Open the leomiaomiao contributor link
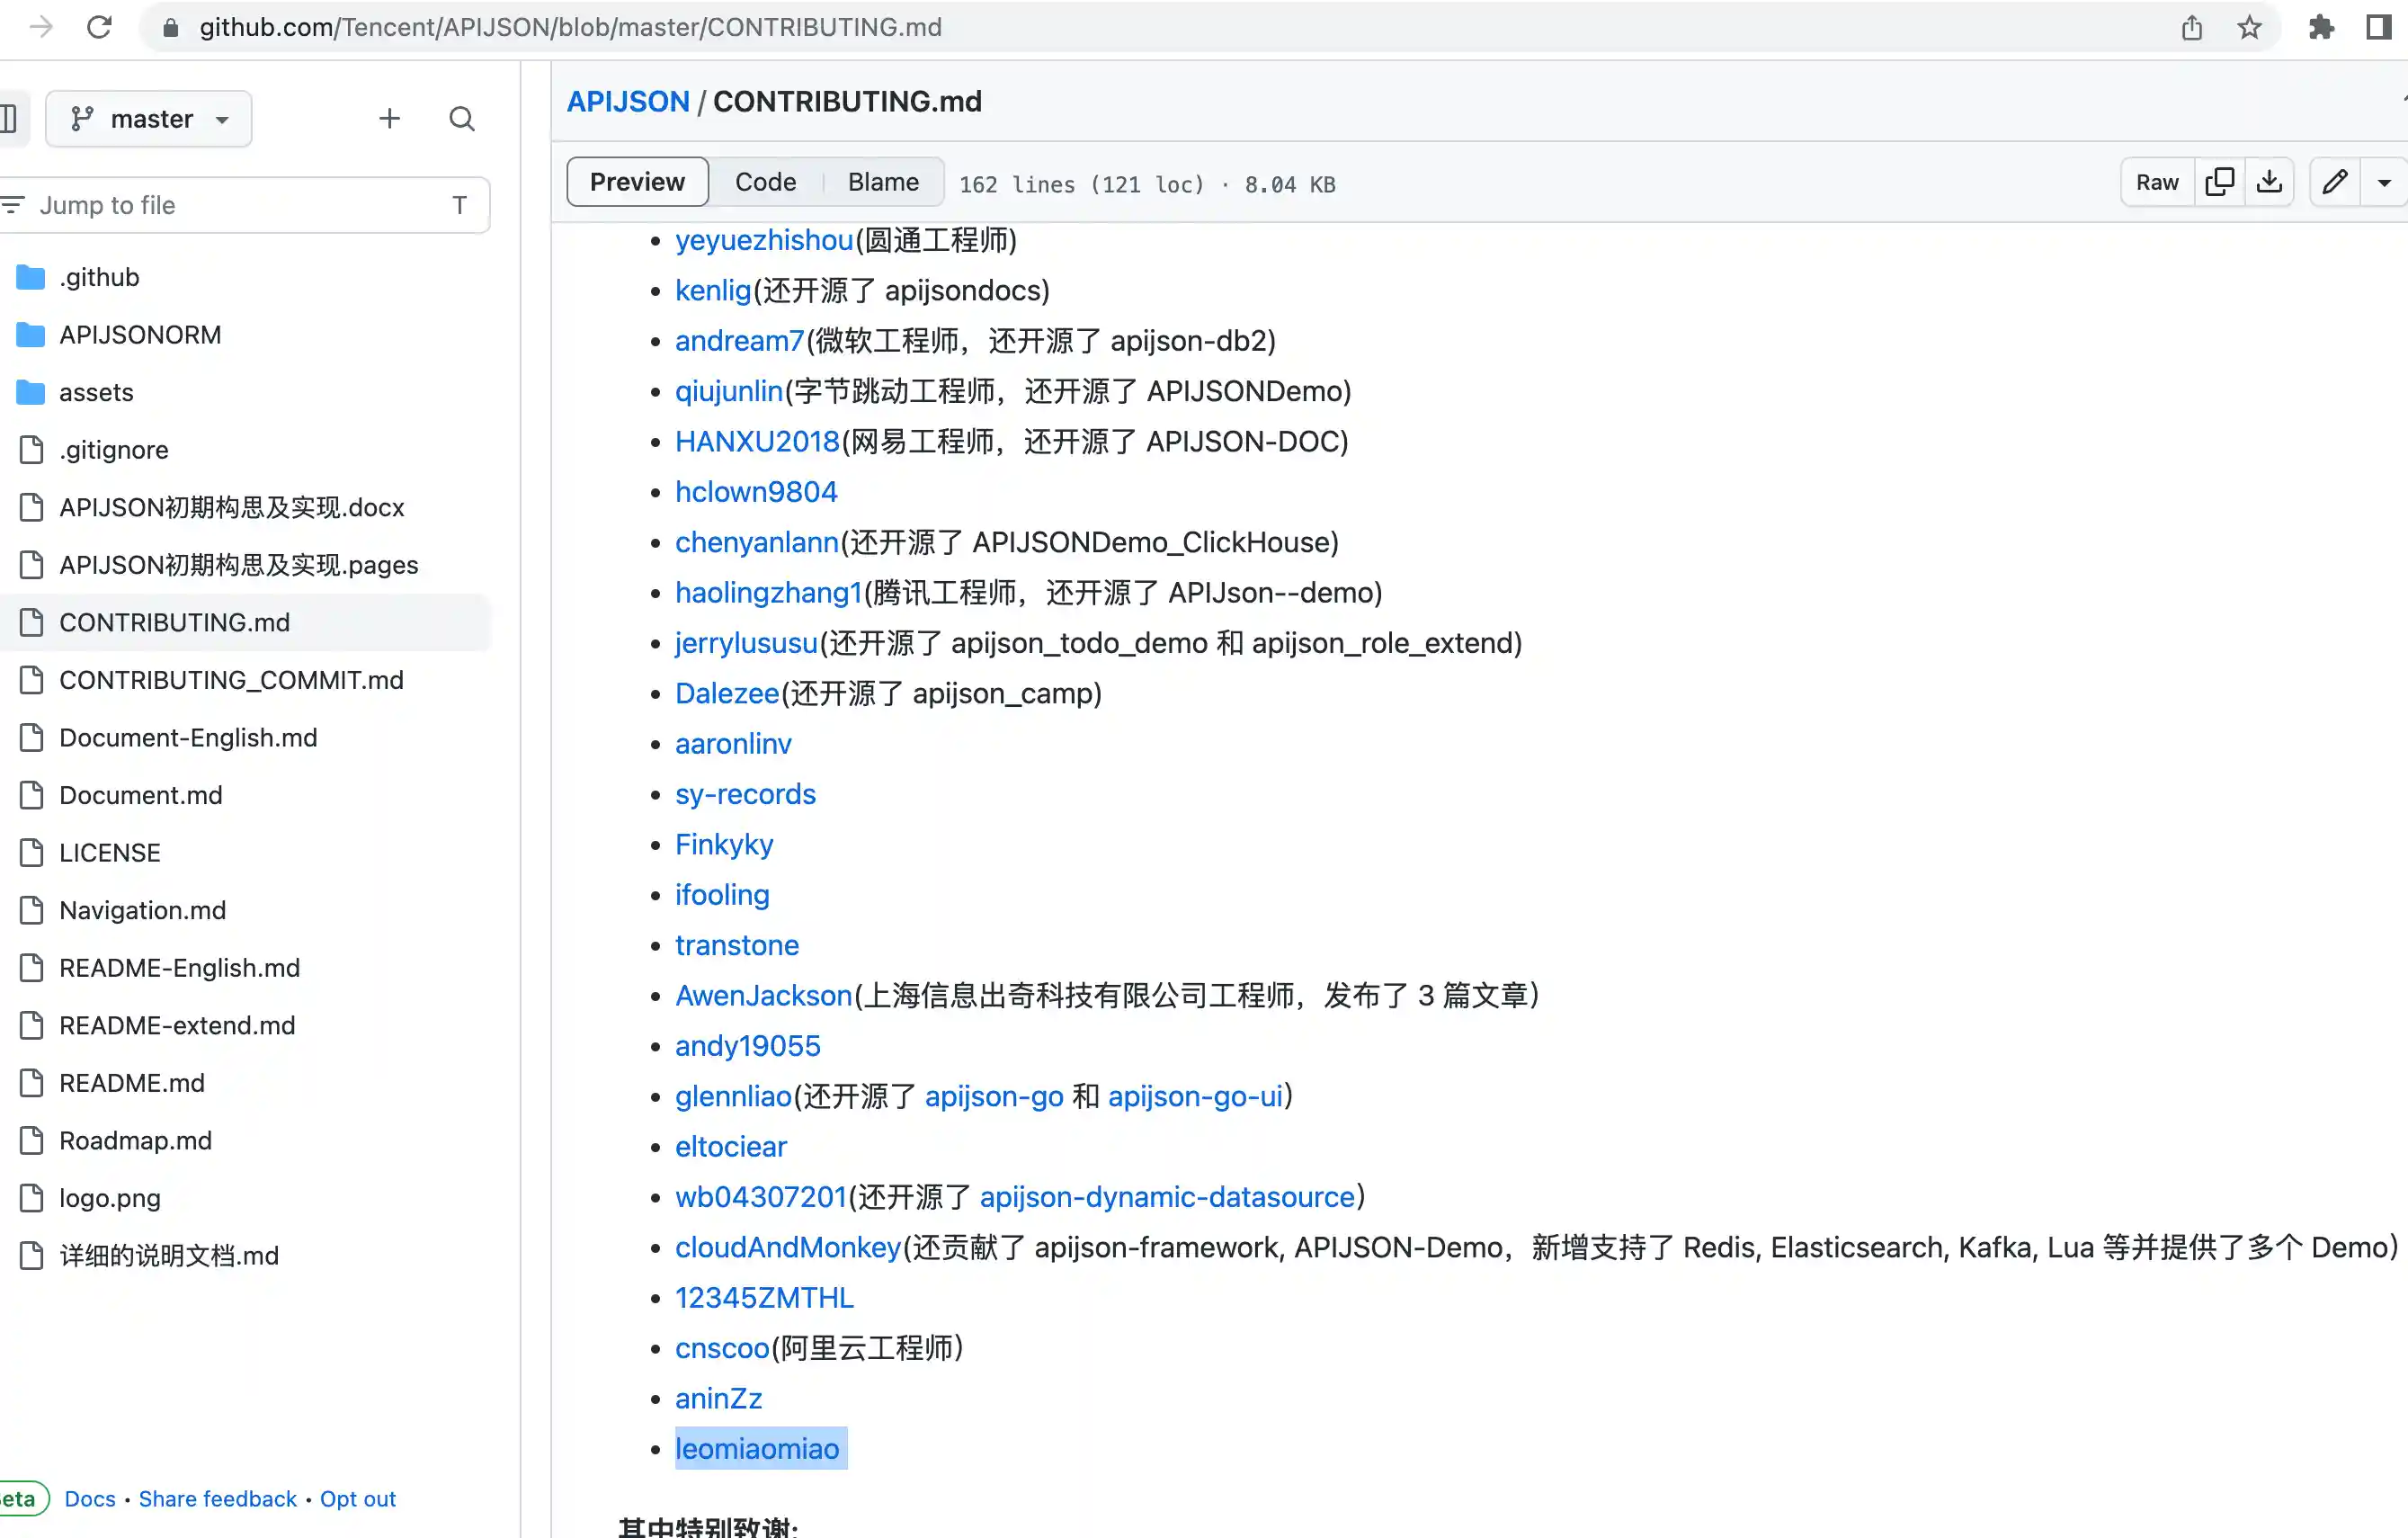Image resolution: width=2408 pixels, height=1538 pixels. pyautogui.click(x=757, y=1448)
